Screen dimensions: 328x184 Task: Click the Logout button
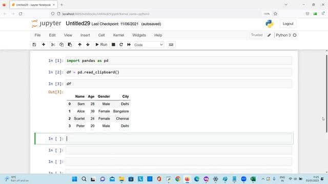click(x=288, y=24)
